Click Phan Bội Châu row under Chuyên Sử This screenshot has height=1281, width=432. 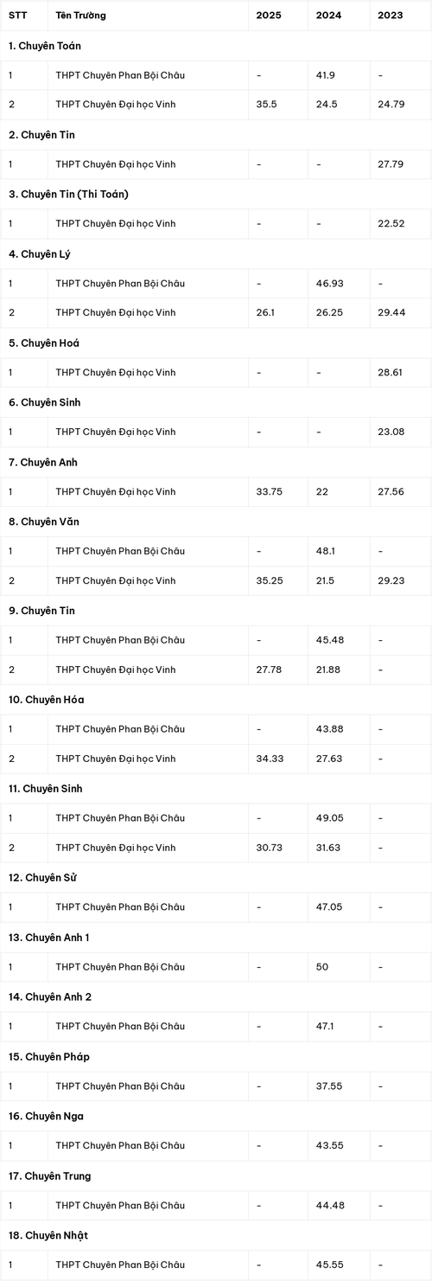click(x=216, y=907)
